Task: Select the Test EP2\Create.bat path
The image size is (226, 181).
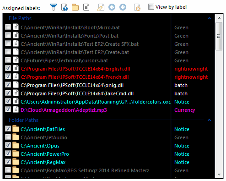Action: click(x=75, y=52)
